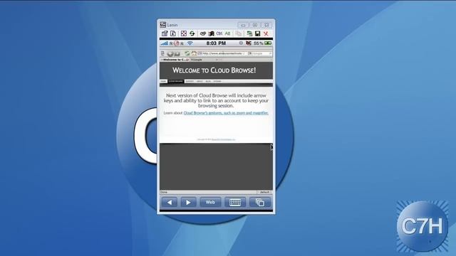Click the browser reload icon next to home

(x=187, y=53)
